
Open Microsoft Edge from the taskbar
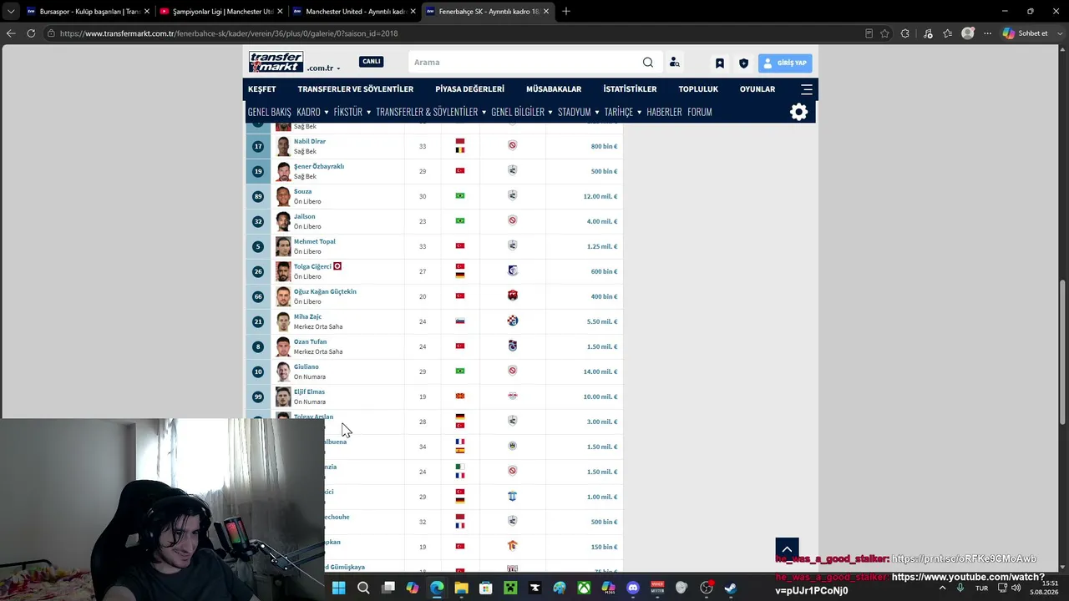coord(437,588)
